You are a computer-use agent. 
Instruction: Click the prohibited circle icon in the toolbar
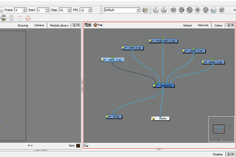click(x=190, y=10)
